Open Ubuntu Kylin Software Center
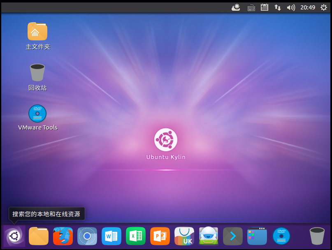This screenshot has width=332, height=250. point(184,236)
